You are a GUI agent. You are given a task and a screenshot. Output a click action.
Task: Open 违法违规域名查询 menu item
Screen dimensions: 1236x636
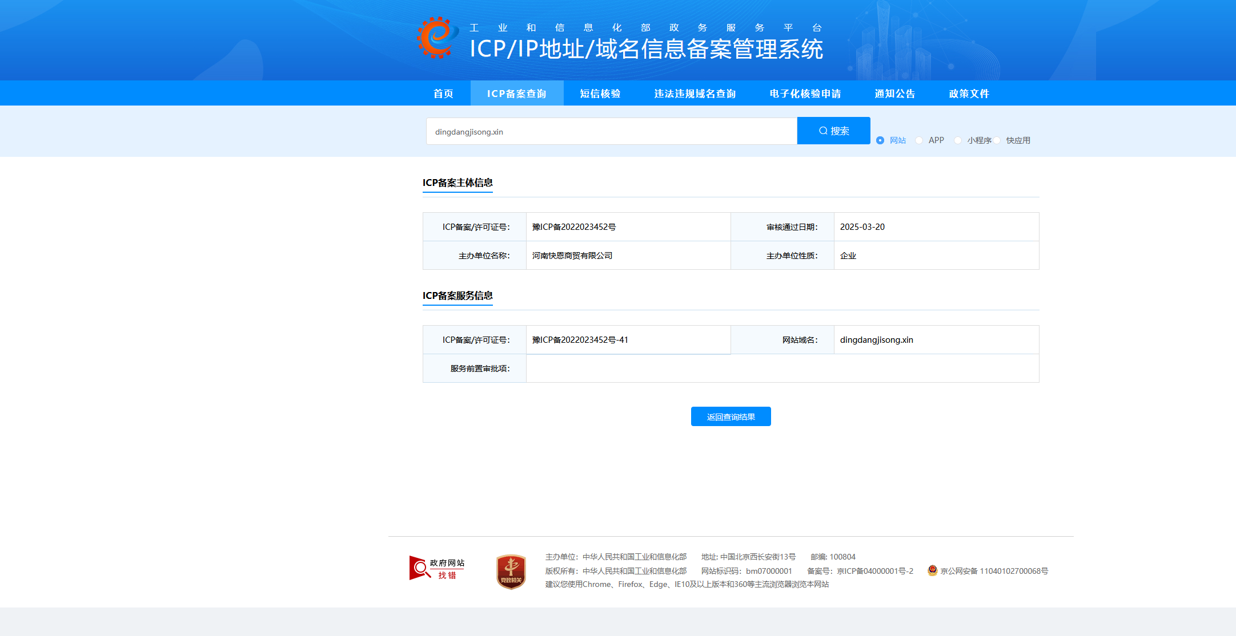[x=695, y=94]
